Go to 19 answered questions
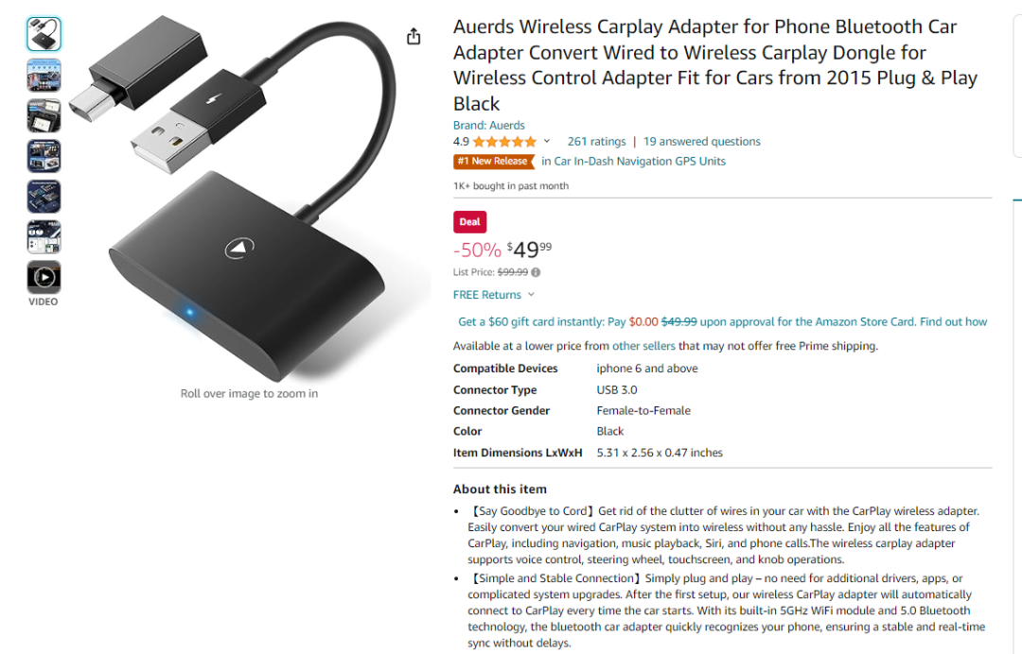Viewport: 1022px width, 654px height. (702, 141)
